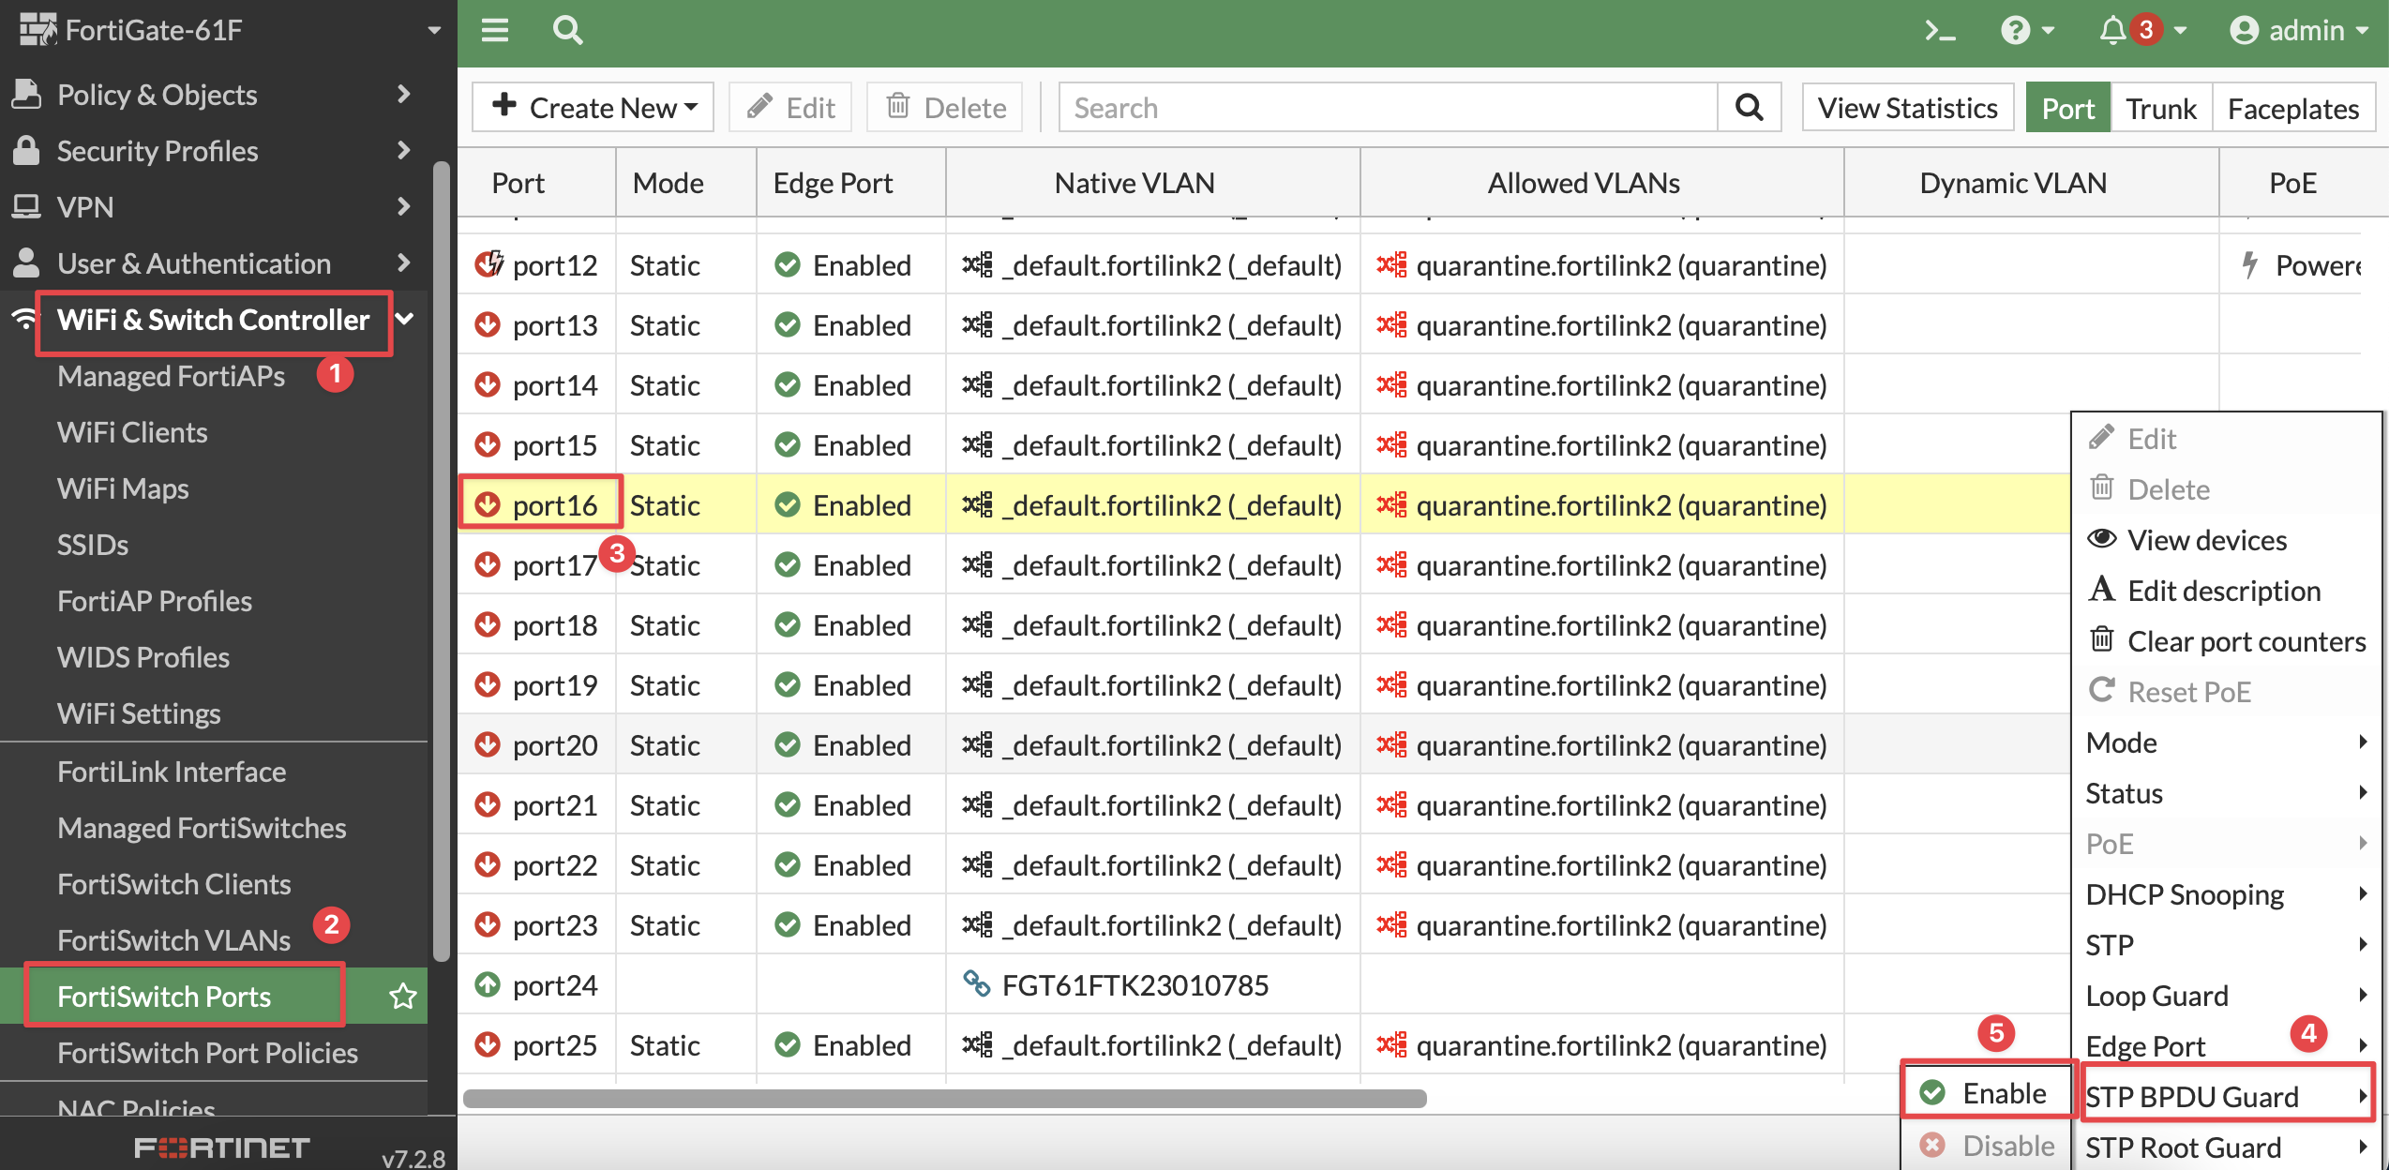This screenshot has width=2389, height=1170.
Task: Click the eye icon for View devices
Action: coord(2102,538)
